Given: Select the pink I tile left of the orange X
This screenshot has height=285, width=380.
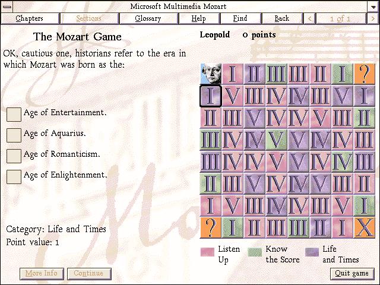Looking at the screenshot, I should pyautogui.click(x=342, y=227).
